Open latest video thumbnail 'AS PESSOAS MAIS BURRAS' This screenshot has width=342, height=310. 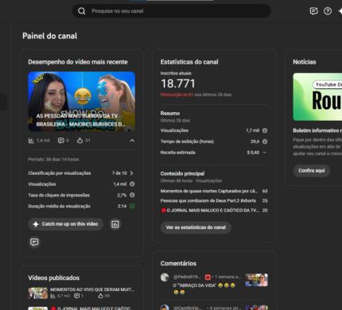82,102
